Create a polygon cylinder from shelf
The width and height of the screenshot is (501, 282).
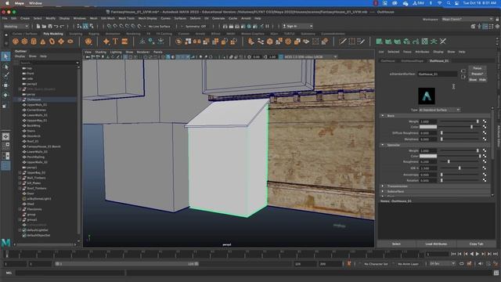(34, 42)
